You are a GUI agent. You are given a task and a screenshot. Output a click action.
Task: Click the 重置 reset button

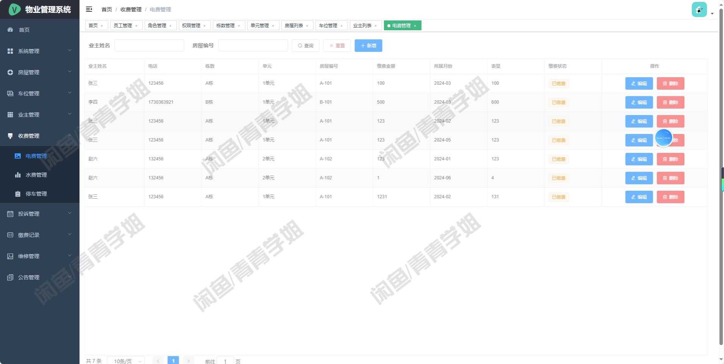[x=337, y=46]
